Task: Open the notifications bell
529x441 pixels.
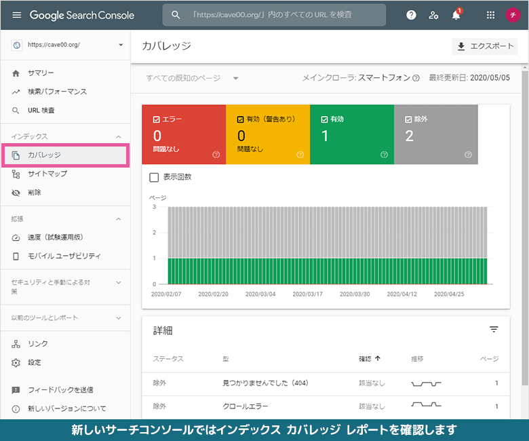Action: (456, 15)
